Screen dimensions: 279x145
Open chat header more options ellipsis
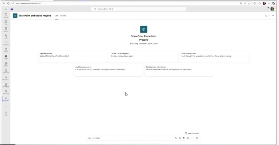273,16
